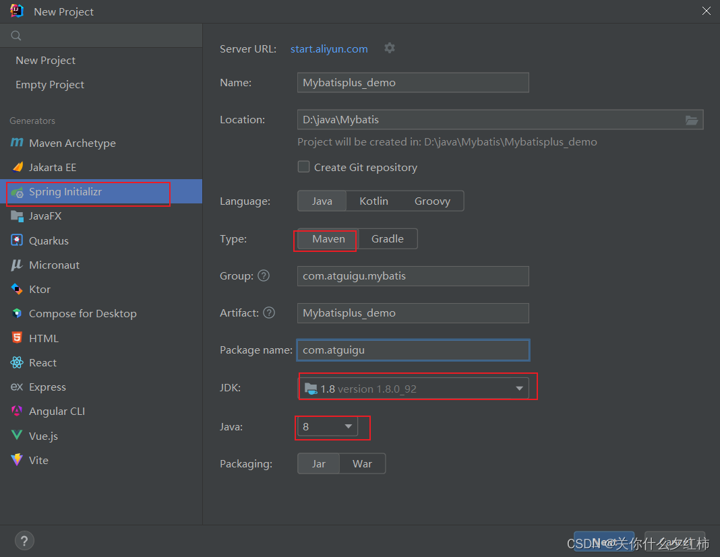Click the Group input field

413,276
